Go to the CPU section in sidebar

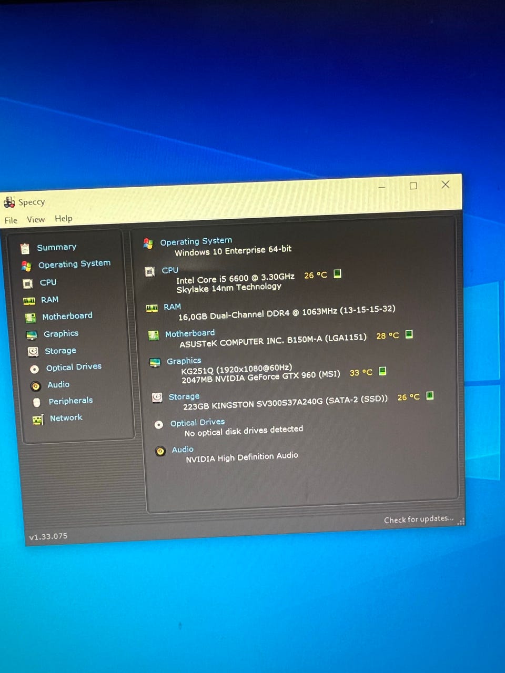(x=48, y=282)
